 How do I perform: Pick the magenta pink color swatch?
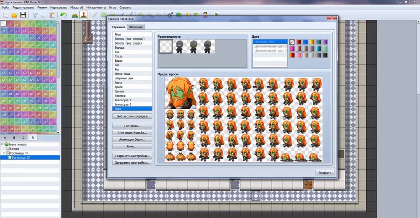click(x=292, y=48)
